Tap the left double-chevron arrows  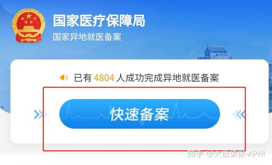click(40, 114)
